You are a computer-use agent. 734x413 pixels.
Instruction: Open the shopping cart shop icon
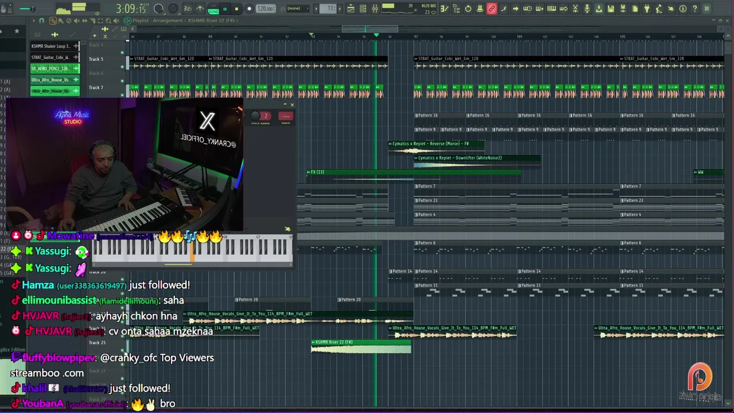tap(706, 9)
